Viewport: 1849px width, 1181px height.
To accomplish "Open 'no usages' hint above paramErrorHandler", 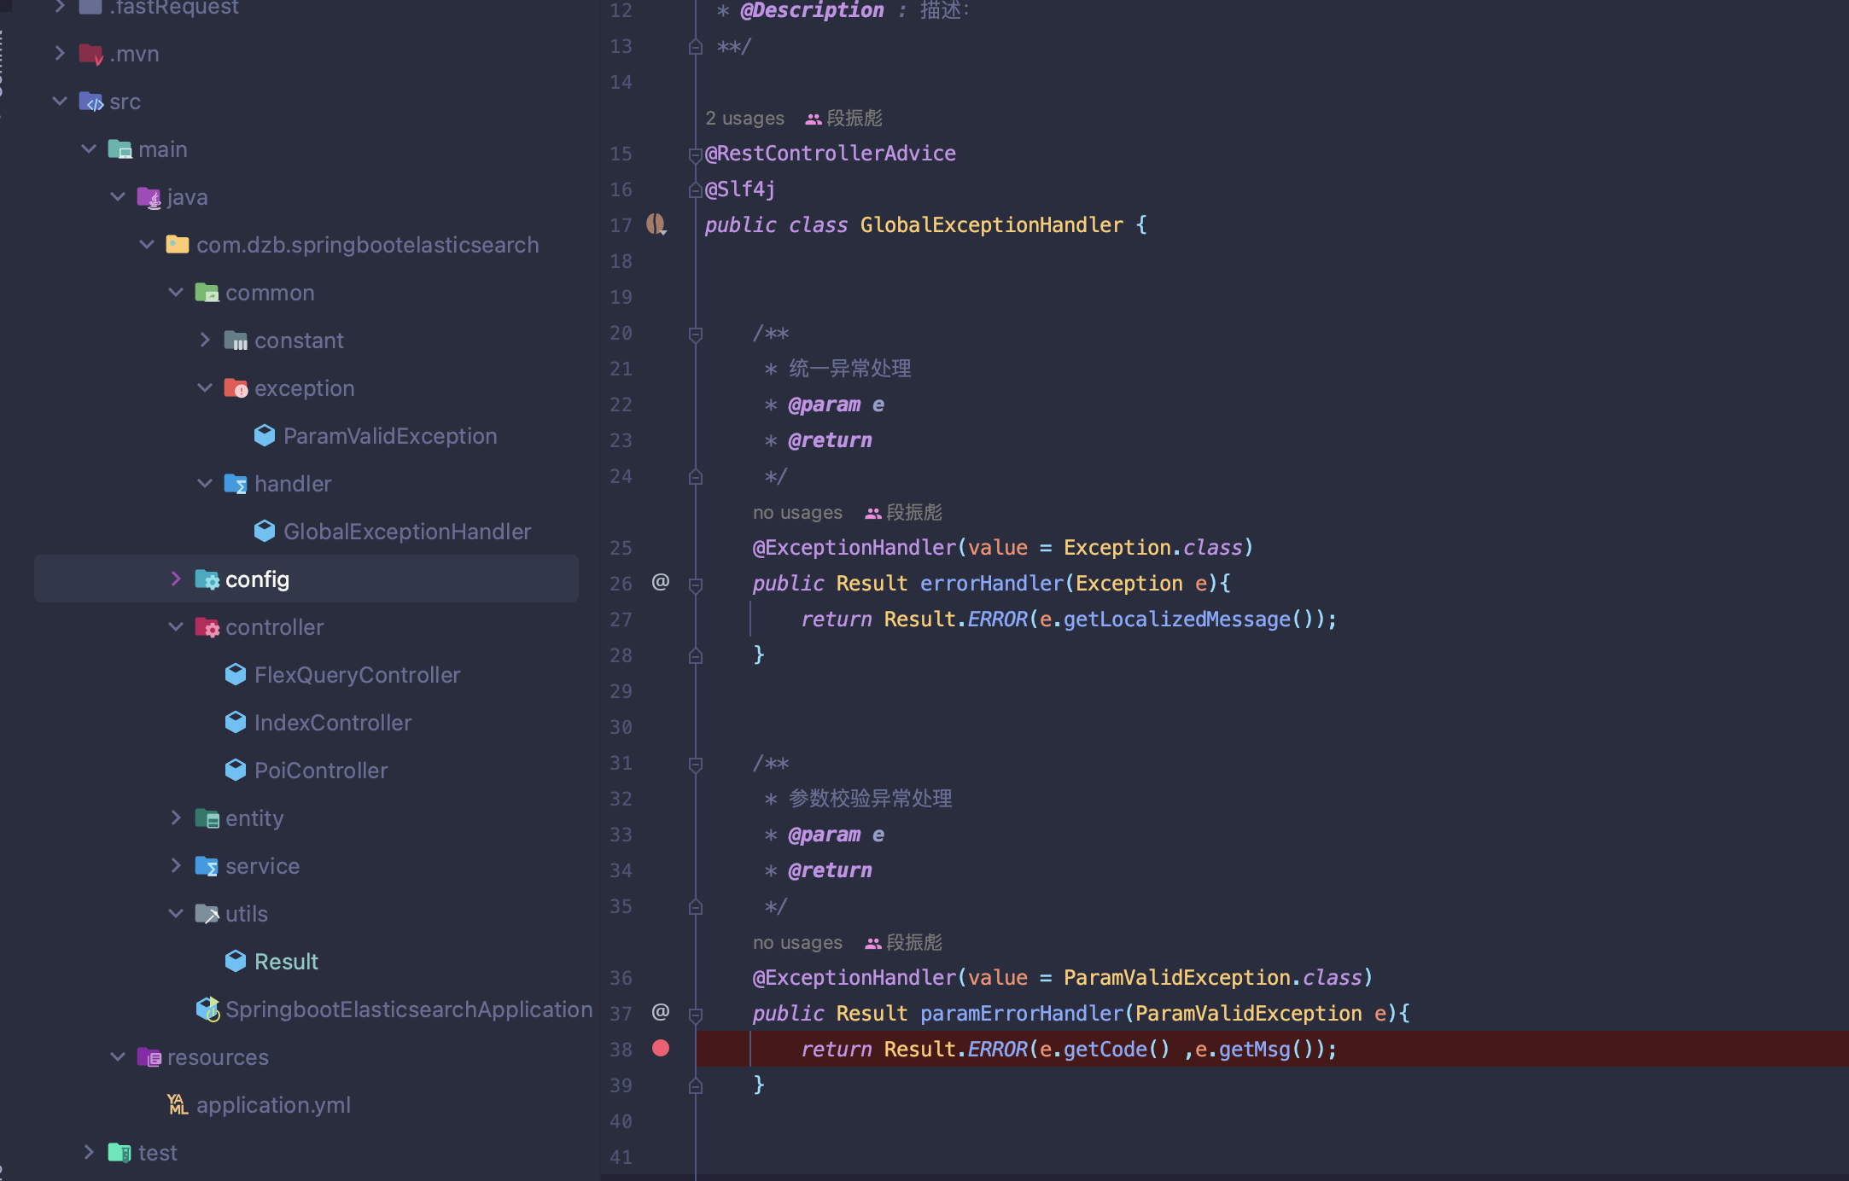I will pos(797,942).
